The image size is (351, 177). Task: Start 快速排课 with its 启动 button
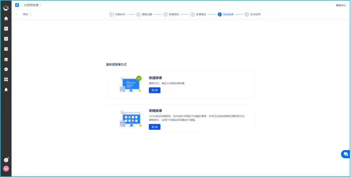(x=154, y=90)
